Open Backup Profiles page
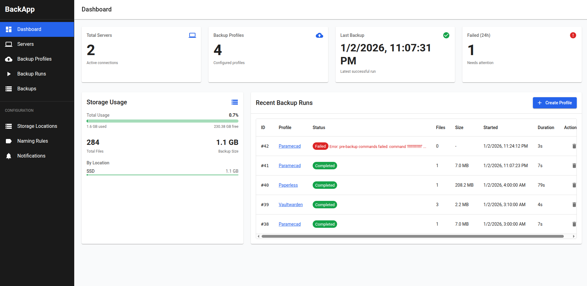587x286 pixels. [37, 59]
